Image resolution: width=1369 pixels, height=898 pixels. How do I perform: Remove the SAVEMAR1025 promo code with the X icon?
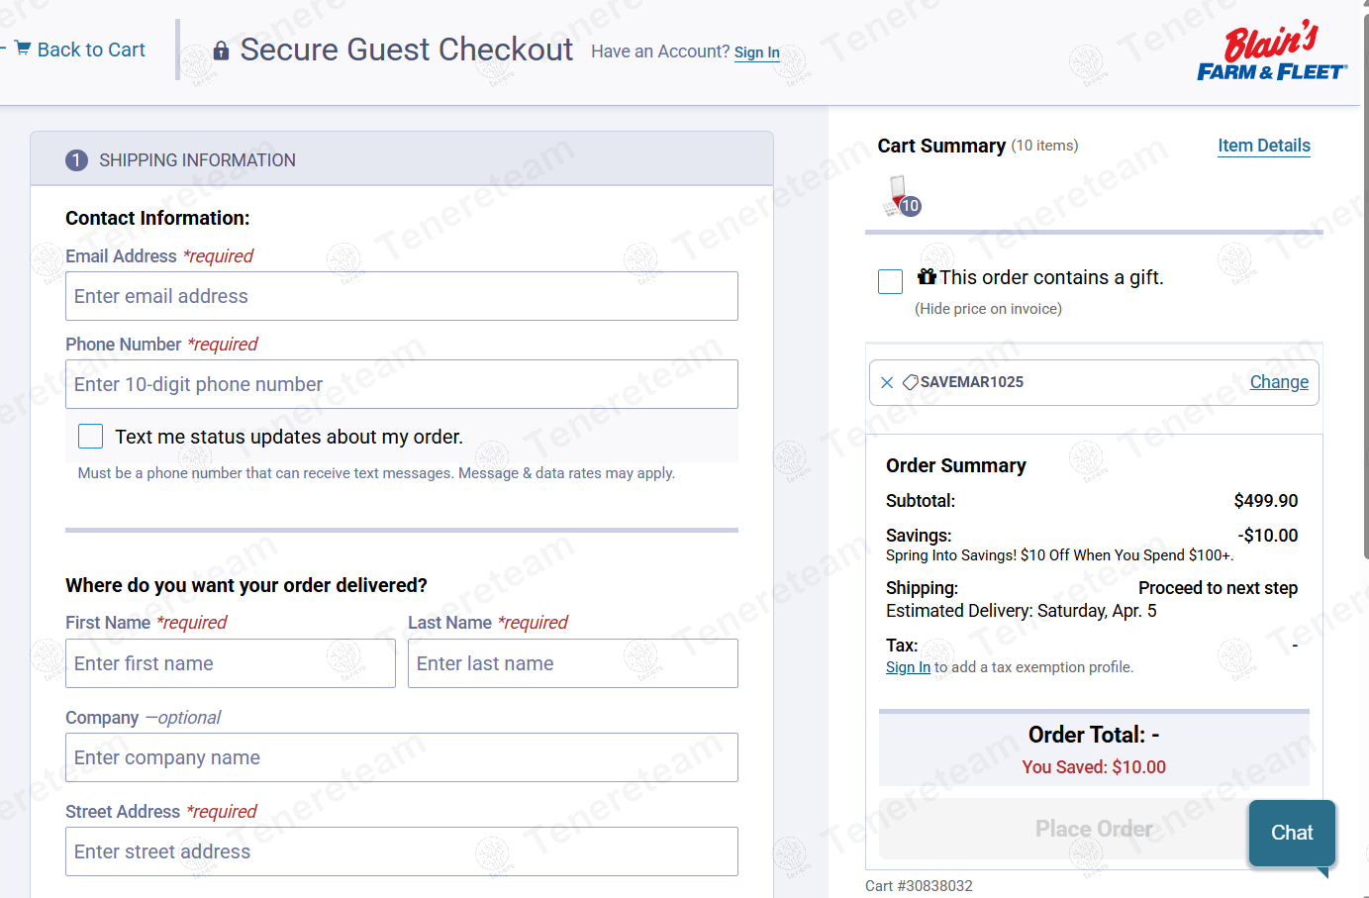[x=887, y=382]
